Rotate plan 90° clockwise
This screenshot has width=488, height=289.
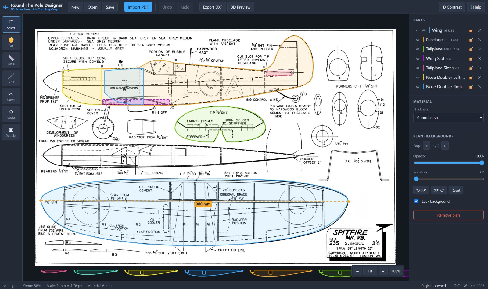coord(439,190)
